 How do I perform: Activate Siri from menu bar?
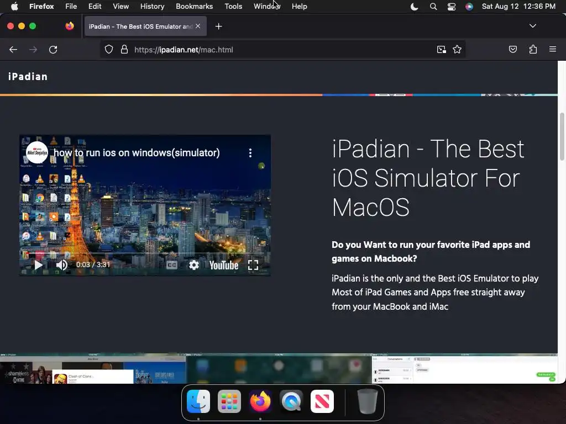pos(469,7)
